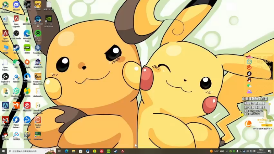Select the Logitech G HUB shortcut

pos(5,79)
